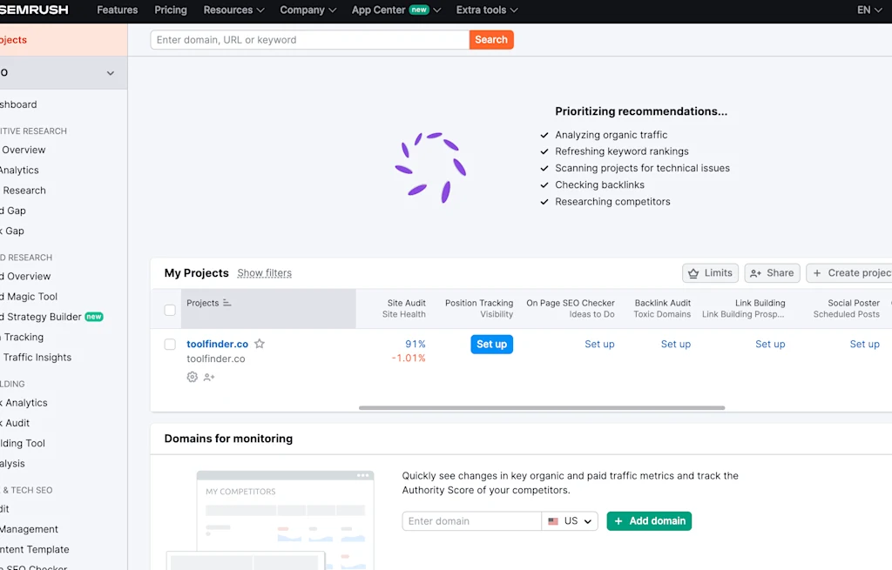Check plan limits via the crown icon
This screenshot has width=892, height=570.
pos(710,272)
